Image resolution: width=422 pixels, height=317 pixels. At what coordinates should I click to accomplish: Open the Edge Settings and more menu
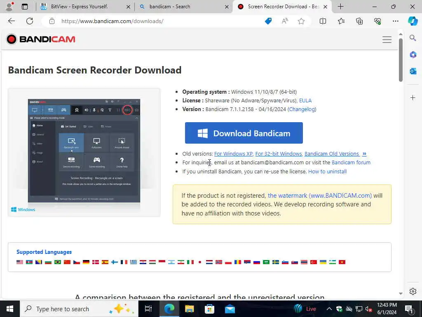pos(395,21)
